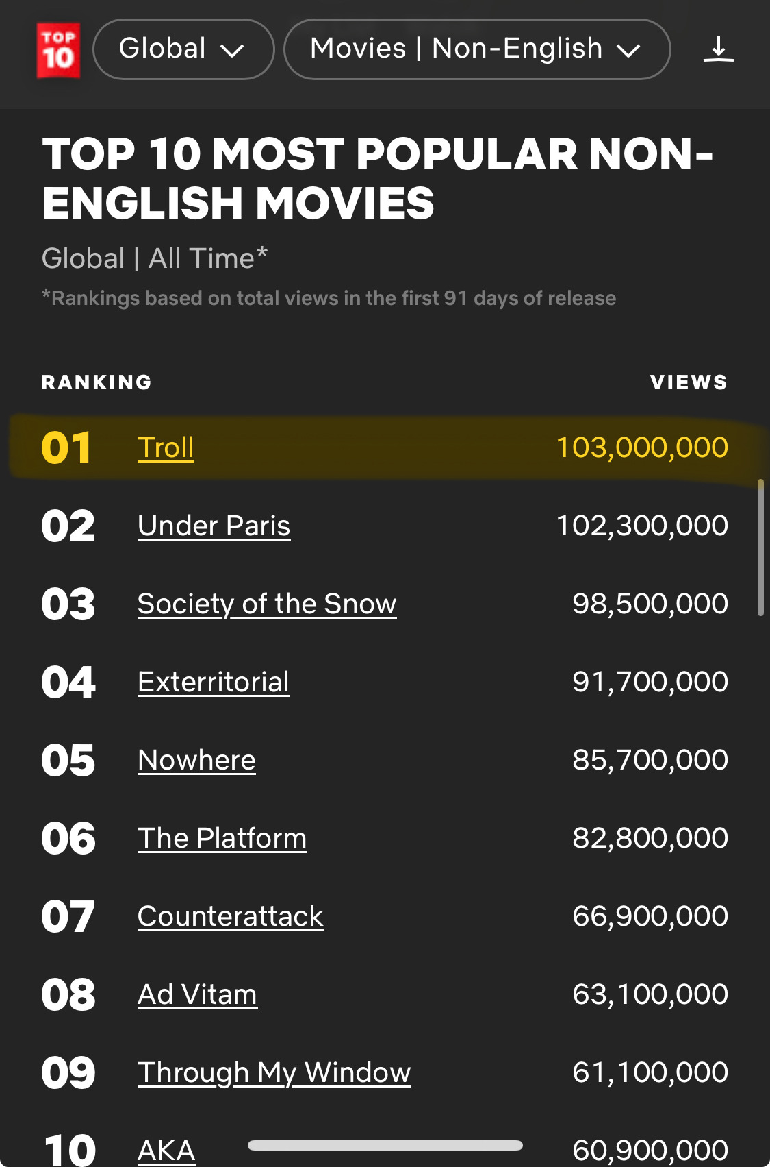Click the AKA movie link
Viewport: 770px width, 1167px height.
[x=166, y=1151]
